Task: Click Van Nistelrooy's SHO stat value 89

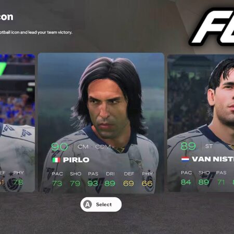Action: [x=204, y=182]
